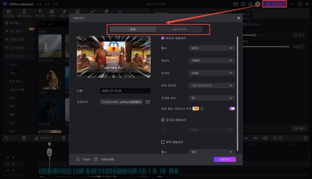This screenshot has width=312, height=179.
Task: Open the message icon in the title bar
Action: 243,4
